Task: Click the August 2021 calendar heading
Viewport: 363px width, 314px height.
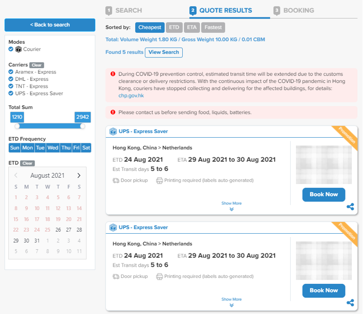Action: pos(47,176)
